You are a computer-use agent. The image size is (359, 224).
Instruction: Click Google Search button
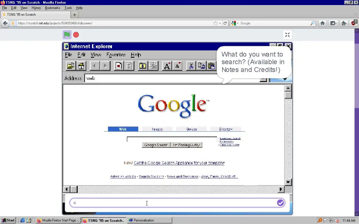pyautogui.click(x=156, y=145)
